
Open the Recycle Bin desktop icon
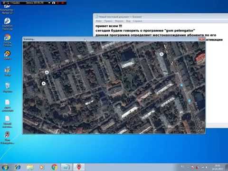click(7, 87)
